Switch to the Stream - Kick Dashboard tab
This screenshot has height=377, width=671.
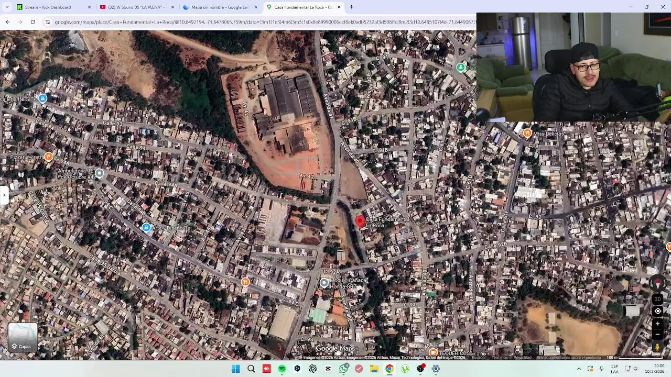(54, 7)
